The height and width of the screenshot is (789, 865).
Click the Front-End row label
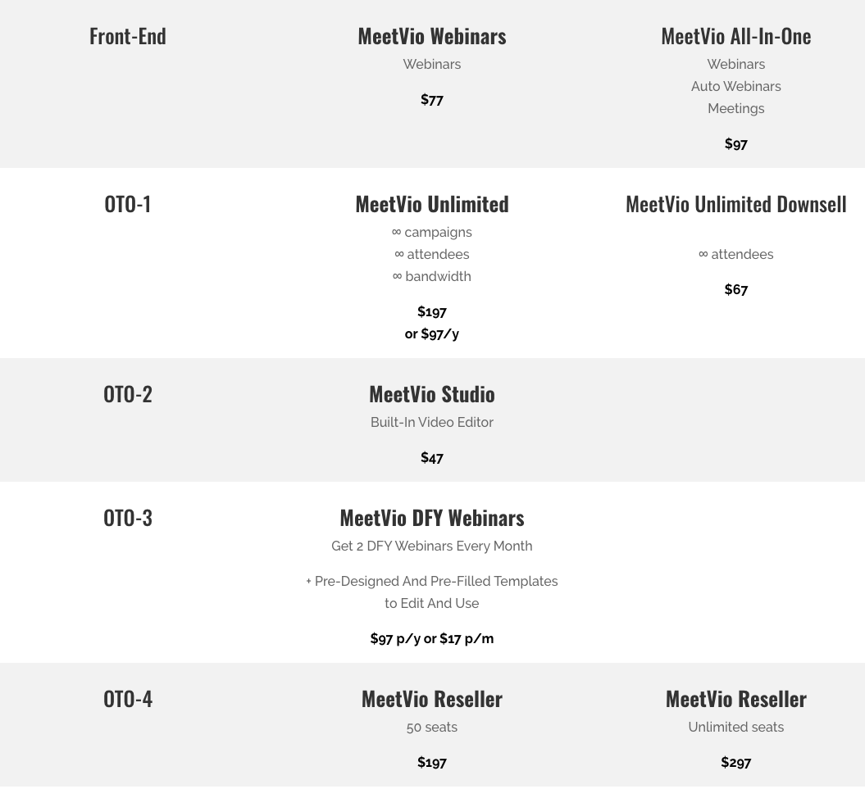click(127, 36)
